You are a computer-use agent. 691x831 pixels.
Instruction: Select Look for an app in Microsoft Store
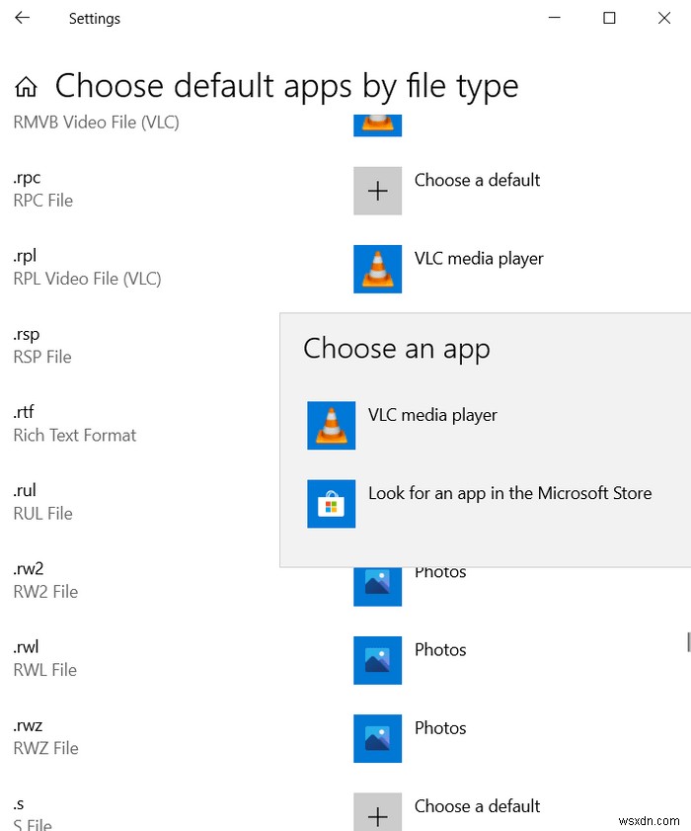point(510,493)
